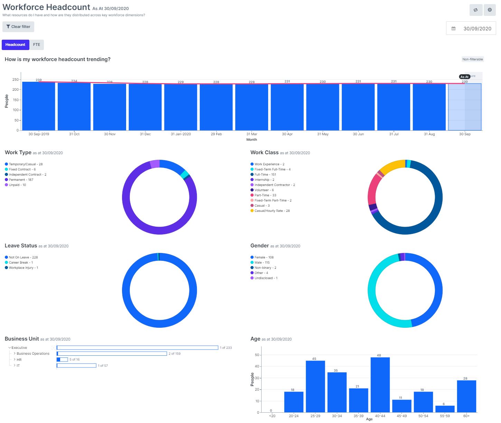Click the Non-filterable badge

pos(472,59)
